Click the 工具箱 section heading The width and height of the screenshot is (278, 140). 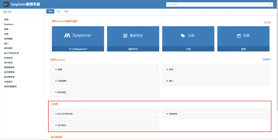pyautogui.click(x=54, y=104)
